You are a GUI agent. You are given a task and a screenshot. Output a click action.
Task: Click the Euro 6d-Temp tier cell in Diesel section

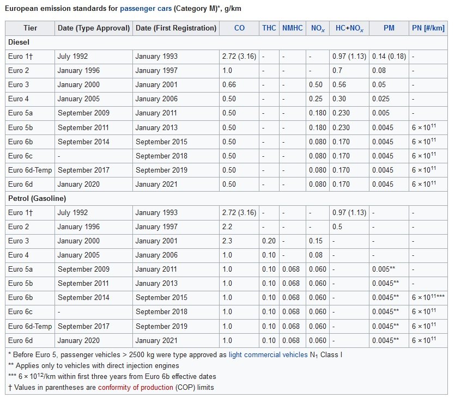(30, 170)
